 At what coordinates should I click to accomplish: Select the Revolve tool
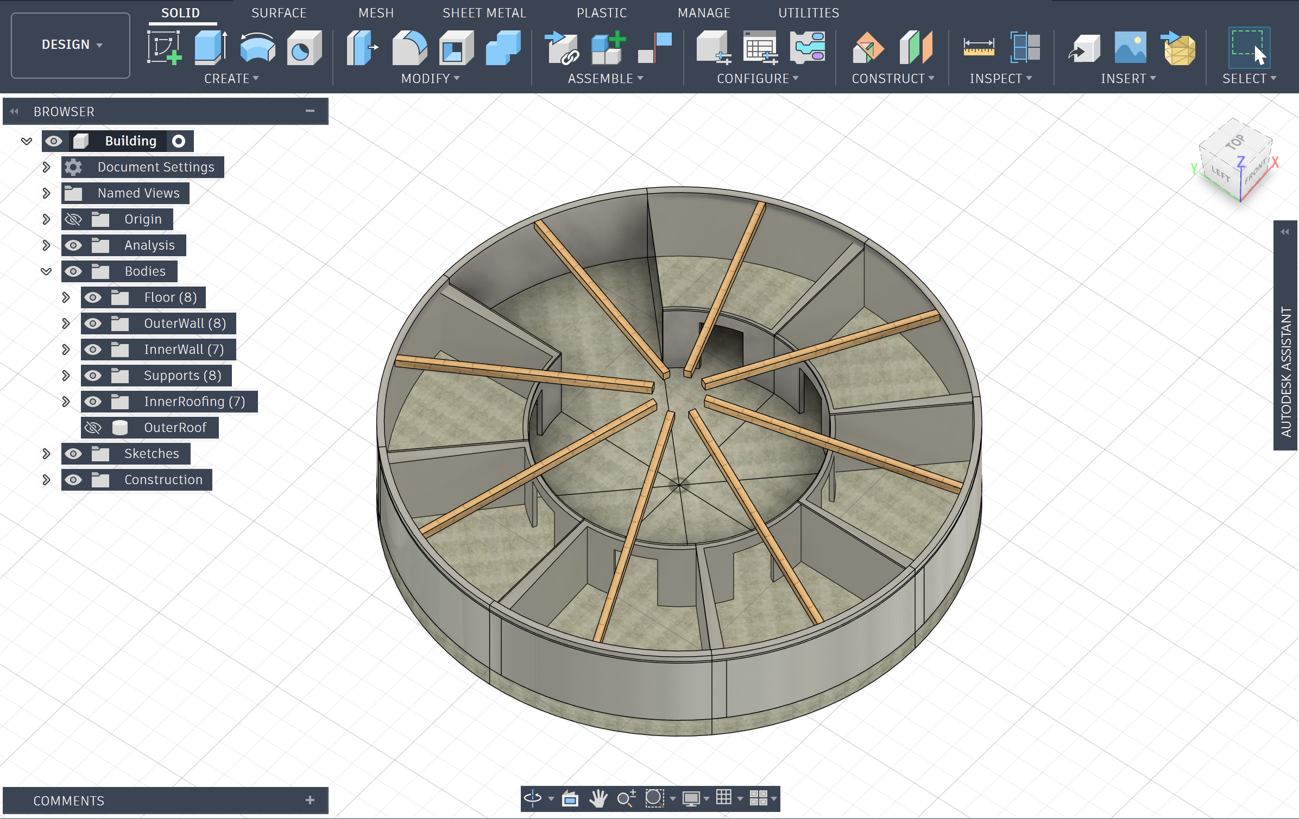[257, 48]
